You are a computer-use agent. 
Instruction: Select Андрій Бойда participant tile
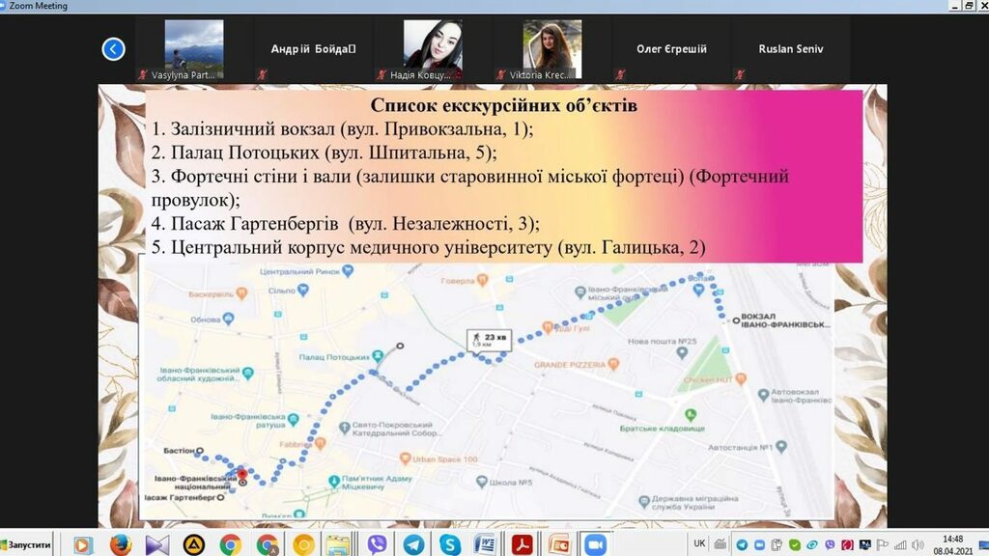pyautogui.click(x=313, y=49)
